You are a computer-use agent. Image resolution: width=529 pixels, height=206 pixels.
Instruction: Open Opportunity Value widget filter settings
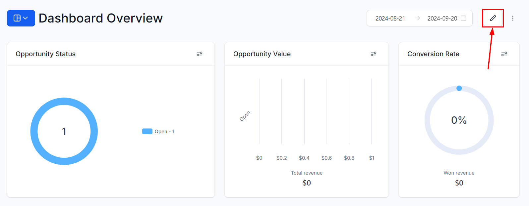374,54
